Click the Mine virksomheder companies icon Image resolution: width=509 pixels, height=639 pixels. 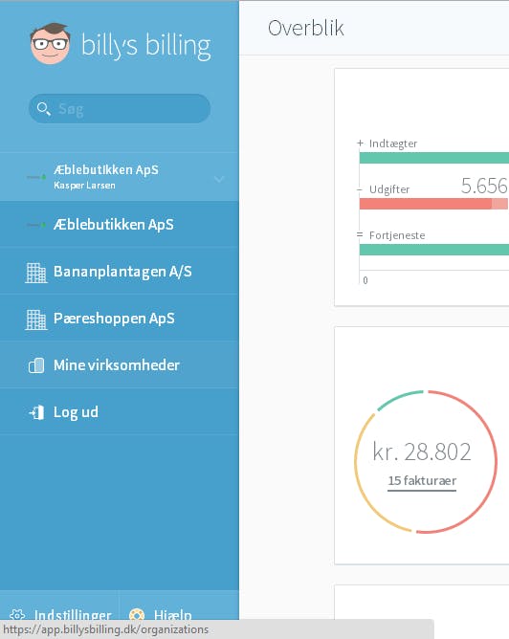point(36,365)
